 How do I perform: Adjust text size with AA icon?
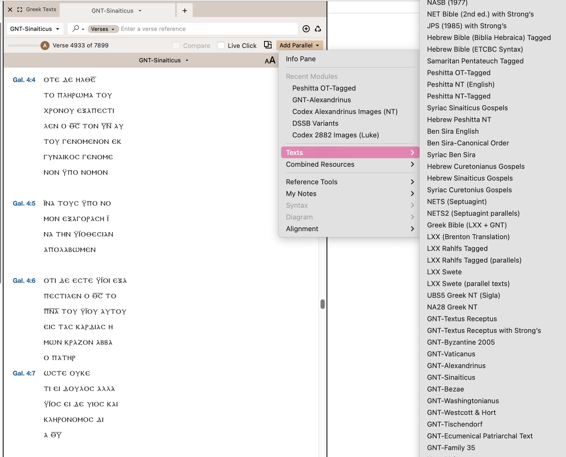tap(270, 60)
